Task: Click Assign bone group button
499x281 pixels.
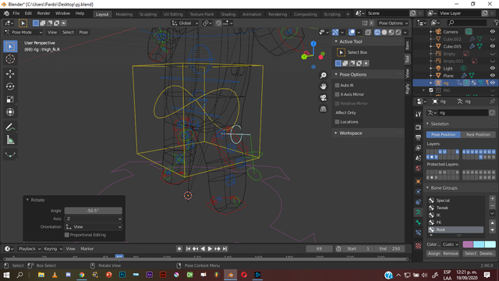Action: [x=434, y=254]
